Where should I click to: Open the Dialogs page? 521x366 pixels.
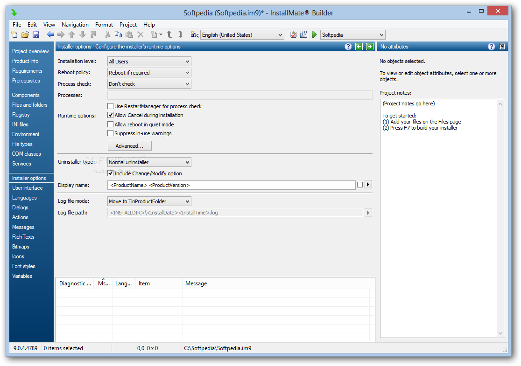click(20, 207)
